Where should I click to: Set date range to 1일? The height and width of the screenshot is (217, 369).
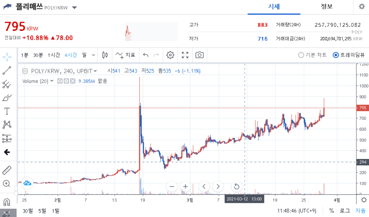(x=55, y=211)
